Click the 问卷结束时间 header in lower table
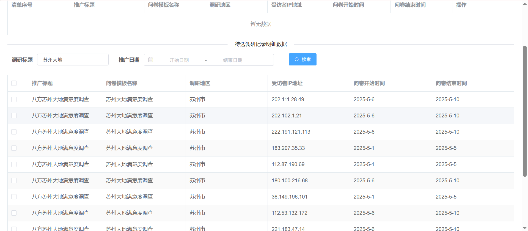The width and height of the screenshot is (528, 231). pos(451,83)
